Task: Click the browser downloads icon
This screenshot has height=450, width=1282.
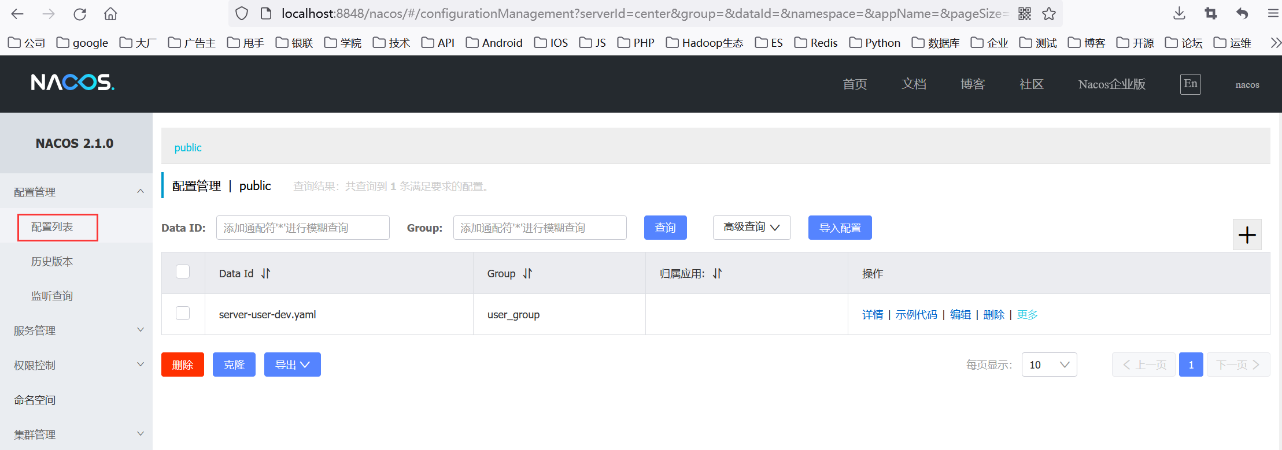Action: coord(1179,14)
